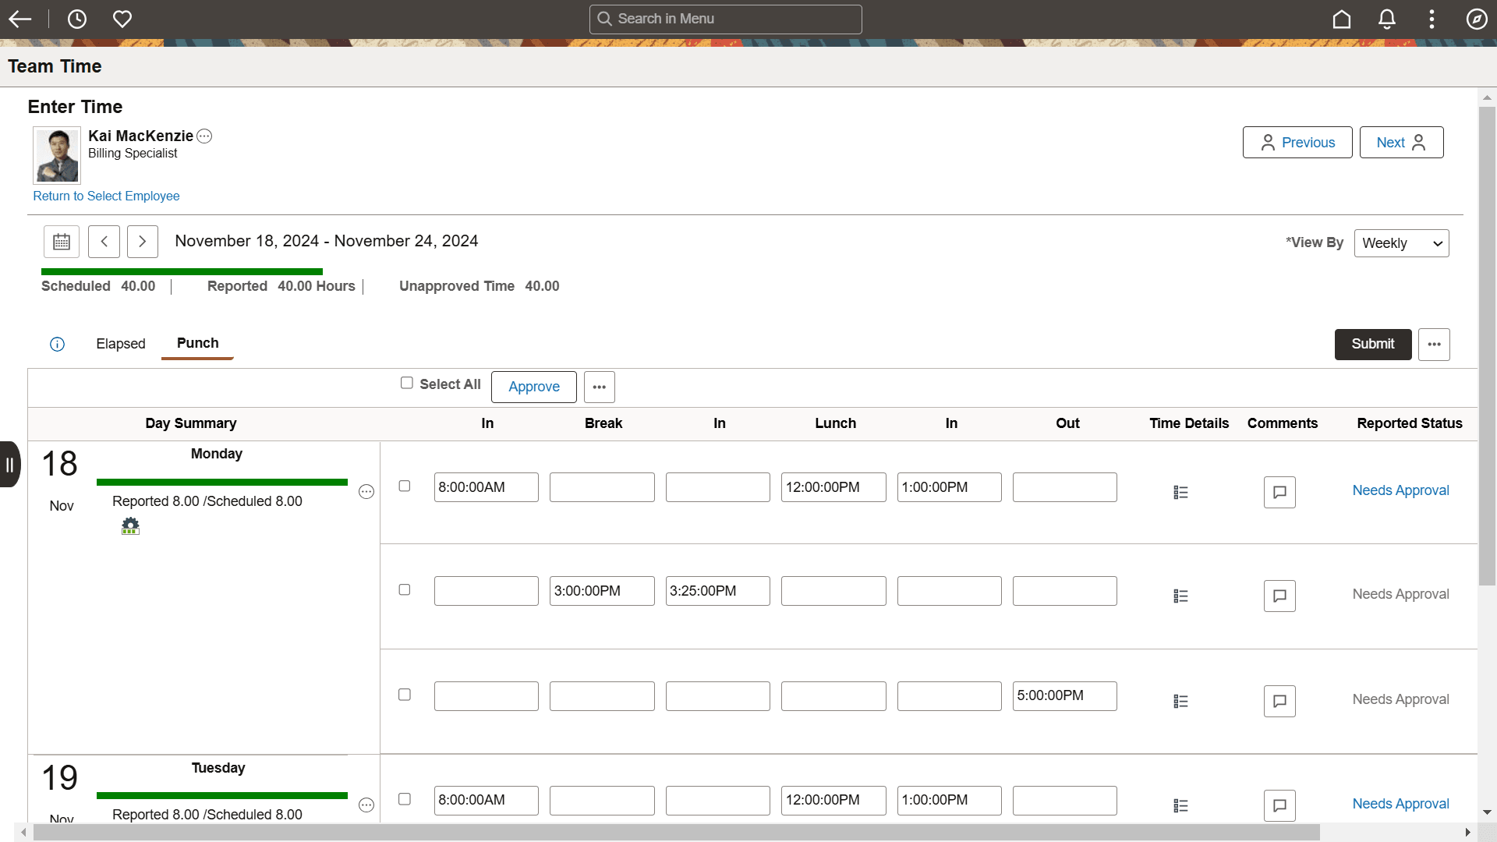1497x842 pixels.
Task: Tick the checkbox for Tuesday's first row
Action: 404,799
